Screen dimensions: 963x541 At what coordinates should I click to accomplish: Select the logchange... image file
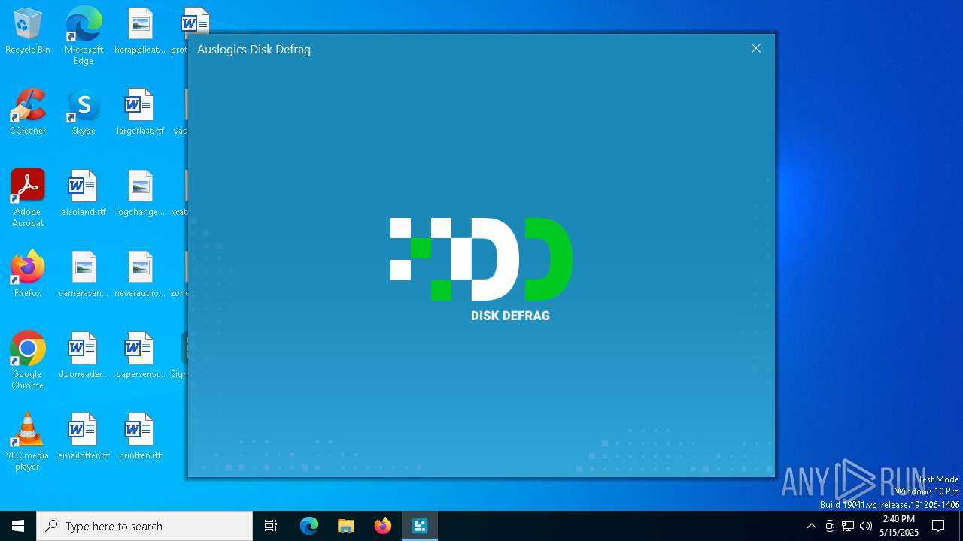click(x=140, y=193)
